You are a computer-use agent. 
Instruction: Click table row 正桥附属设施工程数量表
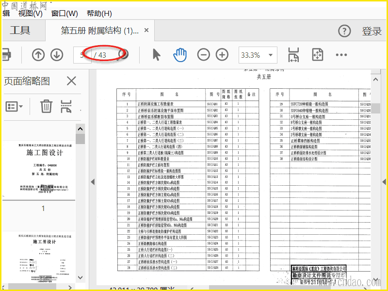point(188,104)
